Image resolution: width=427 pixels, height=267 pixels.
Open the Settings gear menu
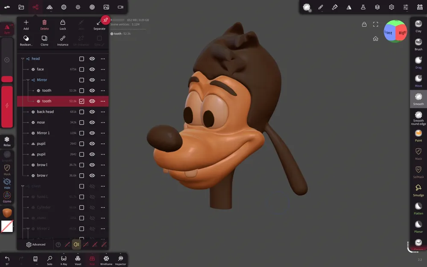[x=391, y=7]
